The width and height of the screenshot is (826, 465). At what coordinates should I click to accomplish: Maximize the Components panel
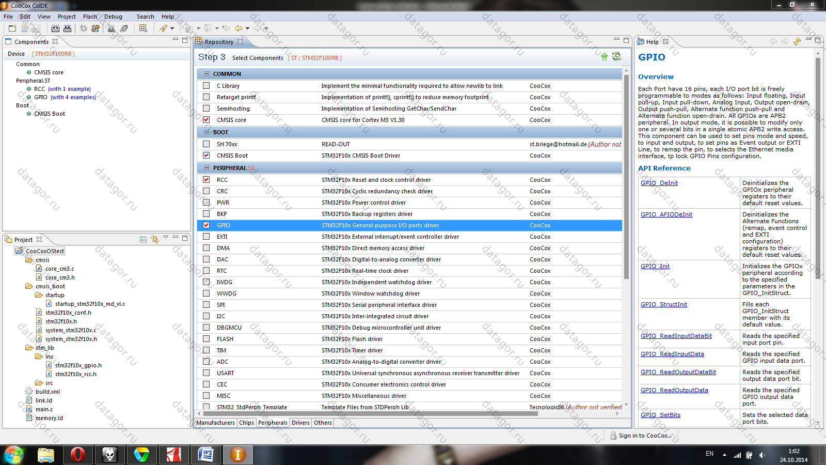point(185,40)
